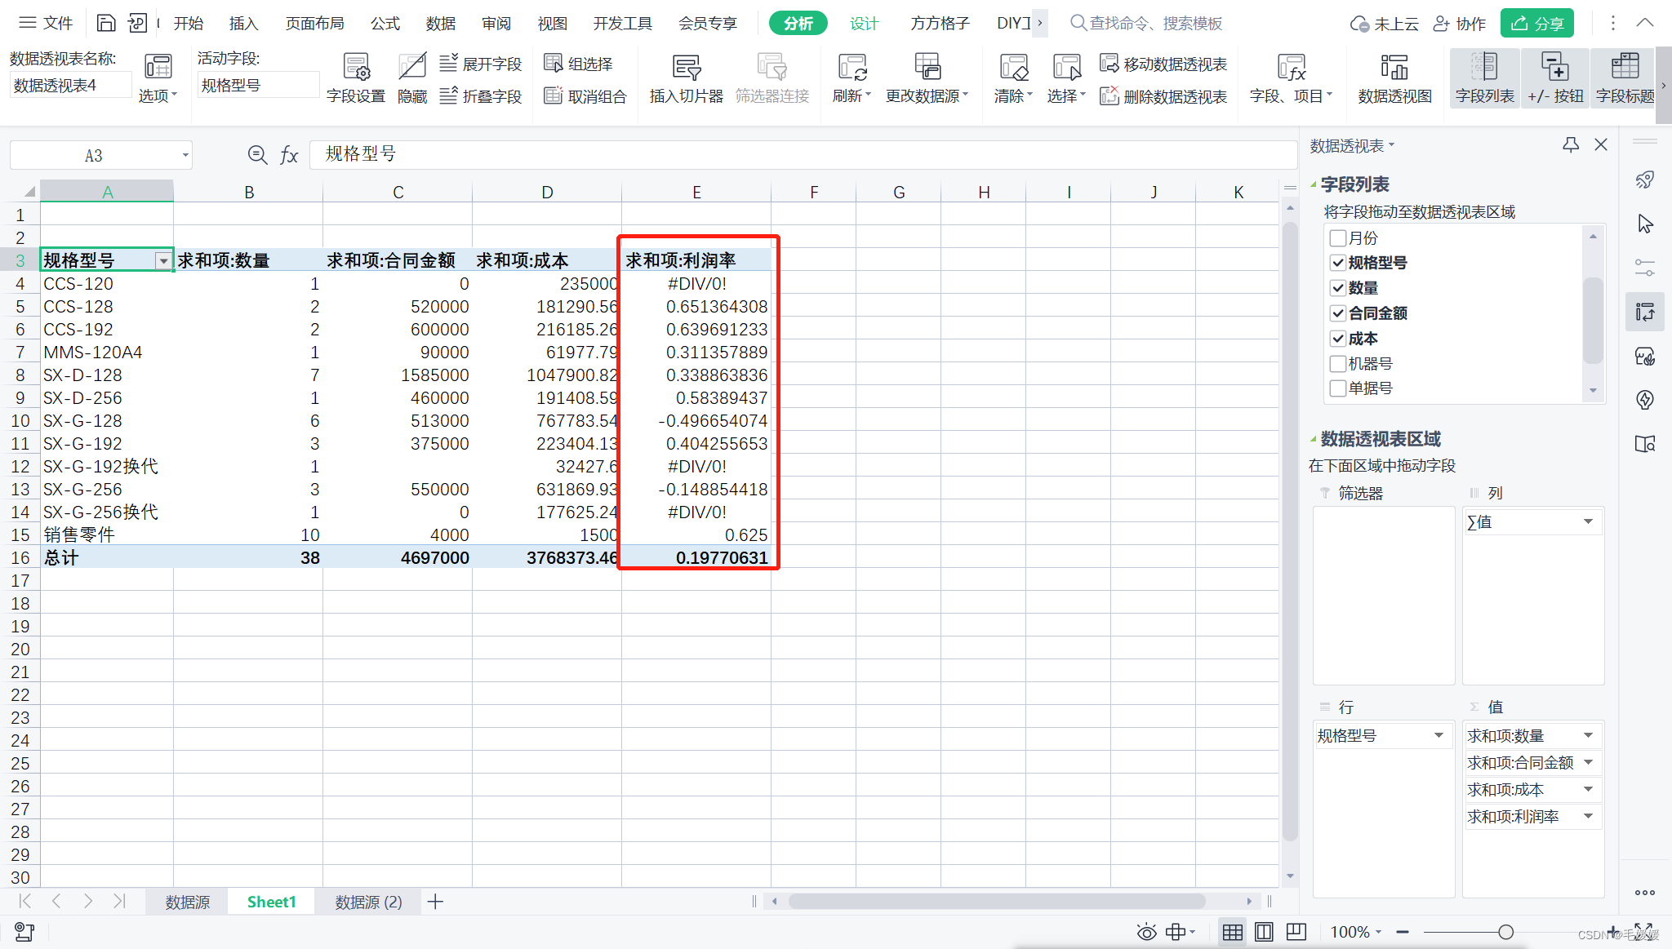
Task: Click Expand Field (展开字段)
Action: [x=480, y=64]
